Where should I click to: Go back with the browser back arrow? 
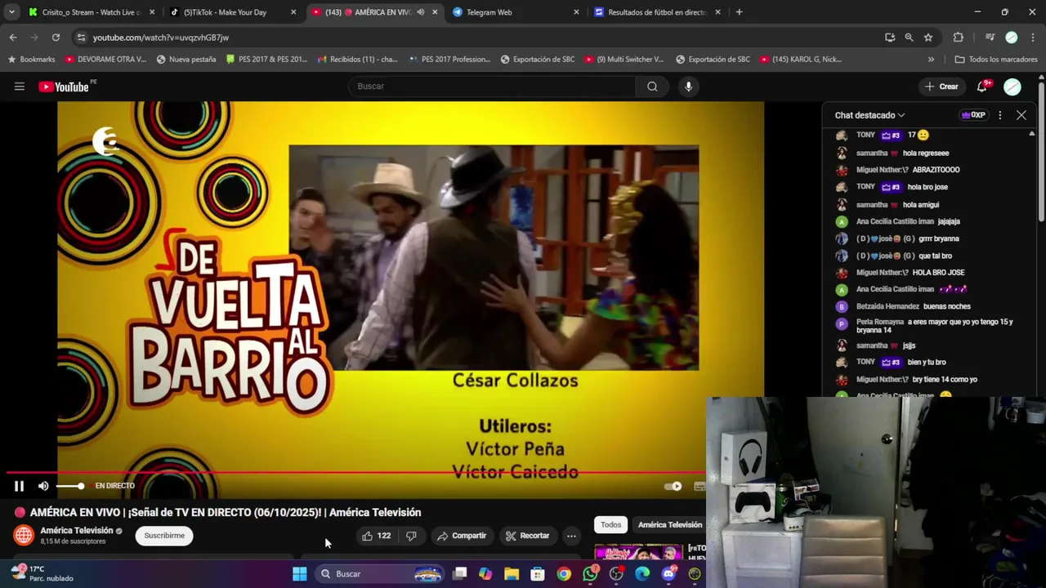(x=13, y=38)
